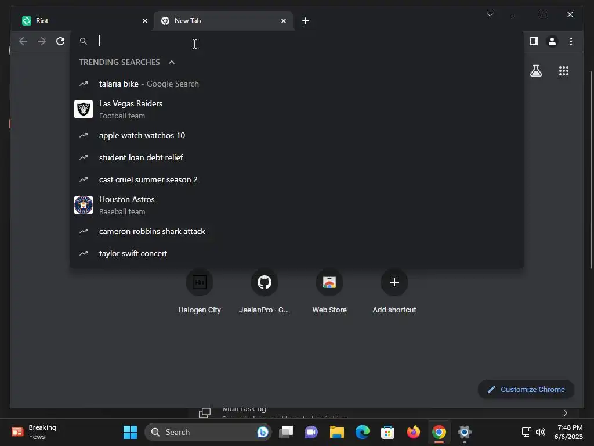Pick 'student loan debt relief' suggestion
The width and height of the screenshot is (594, 446).
(297, 157)
